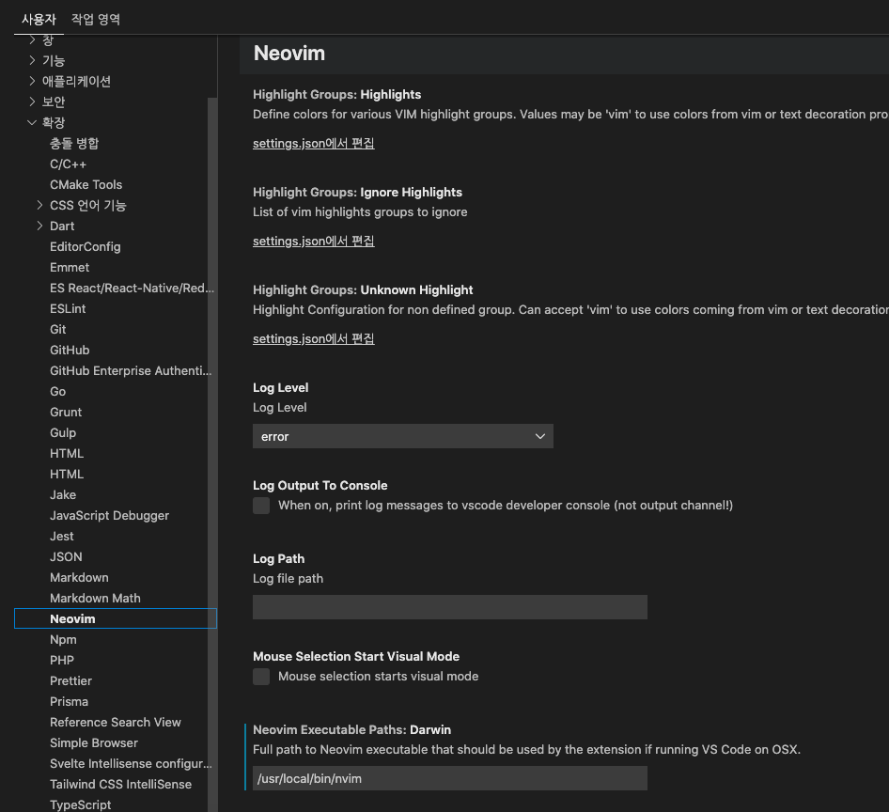Open the Log Level dropdown
The height and width of the screenshot is (812, 889).
402,436
